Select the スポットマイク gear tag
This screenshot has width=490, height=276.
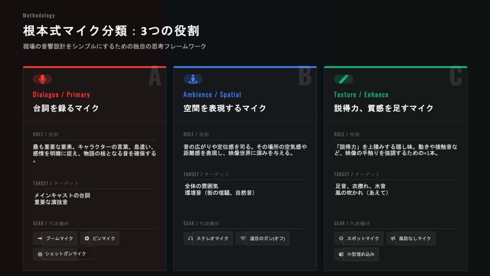(x=363, y=238)
